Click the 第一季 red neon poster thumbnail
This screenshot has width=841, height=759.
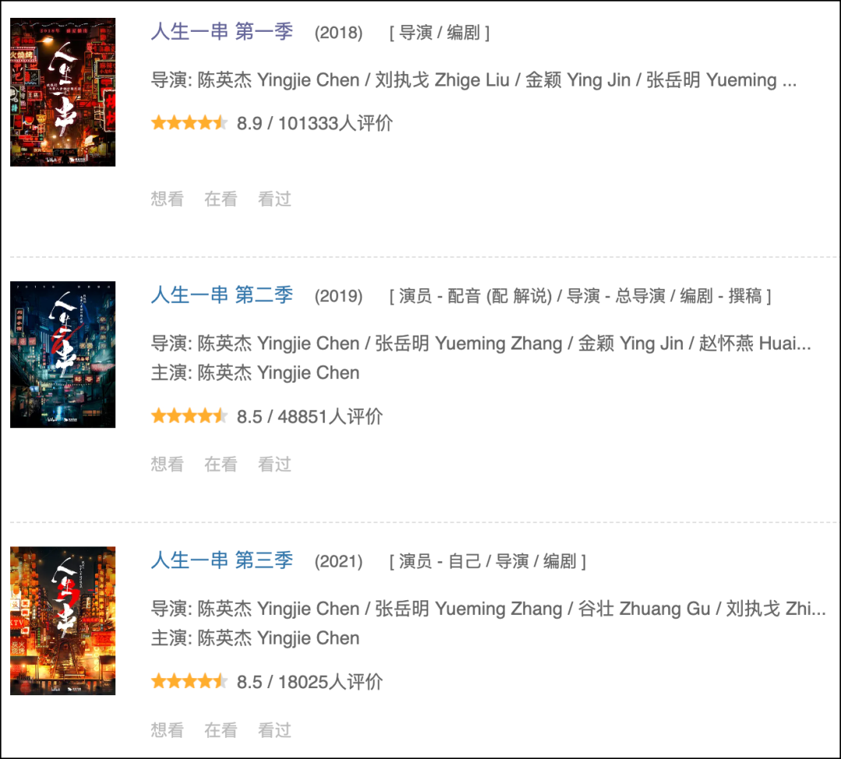[x=63, y=92]
